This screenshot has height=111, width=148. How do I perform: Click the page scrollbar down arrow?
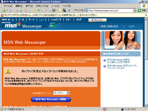coord(146,105)
